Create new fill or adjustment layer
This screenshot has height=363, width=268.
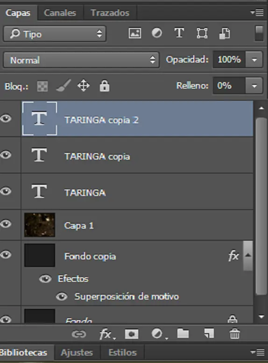159,334
